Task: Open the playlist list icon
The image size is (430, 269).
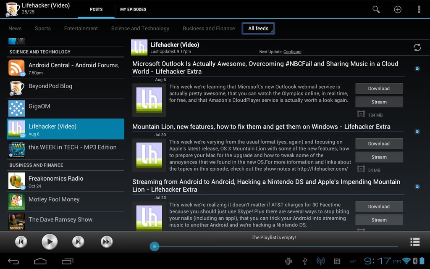Action: pyautogui.click(x=415, y=242)
